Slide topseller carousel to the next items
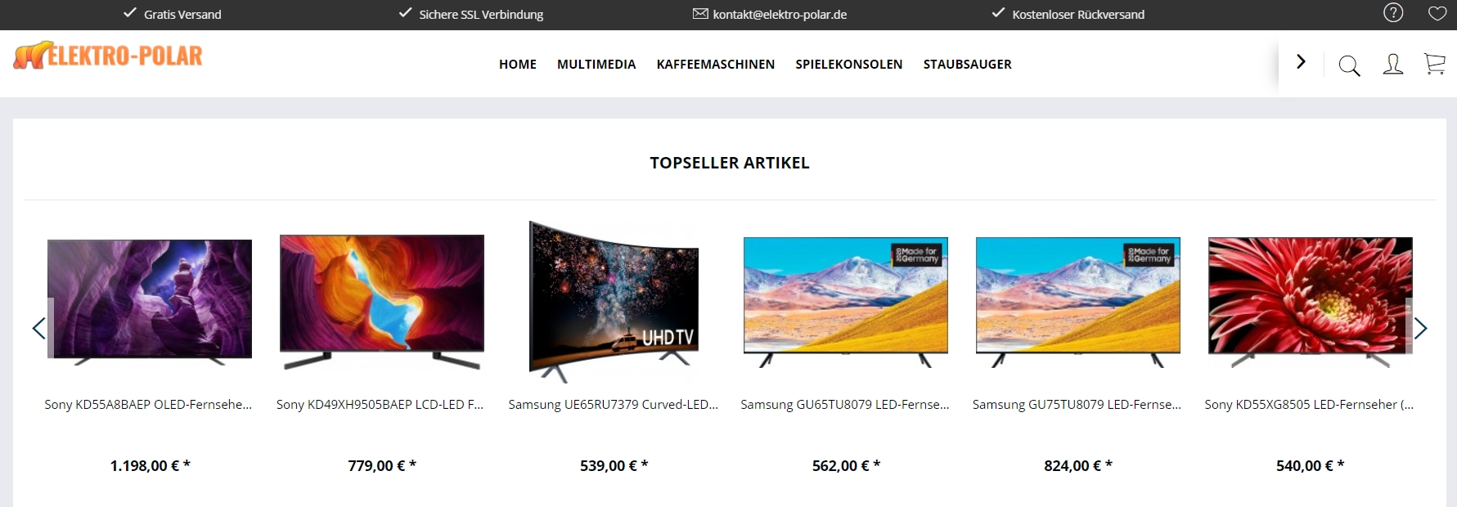 pos(1420,328)
